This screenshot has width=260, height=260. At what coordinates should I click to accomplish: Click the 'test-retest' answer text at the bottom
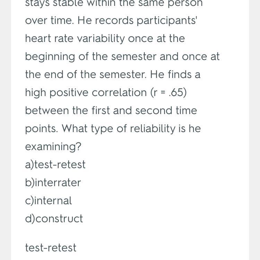click(51, 248)
